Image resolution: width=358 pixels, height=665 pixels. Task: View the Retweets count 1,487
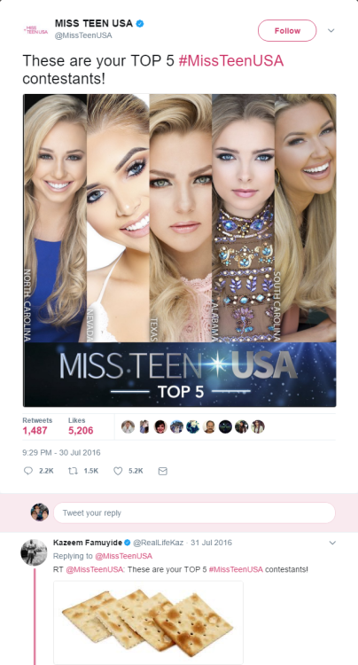click(35, 431)
